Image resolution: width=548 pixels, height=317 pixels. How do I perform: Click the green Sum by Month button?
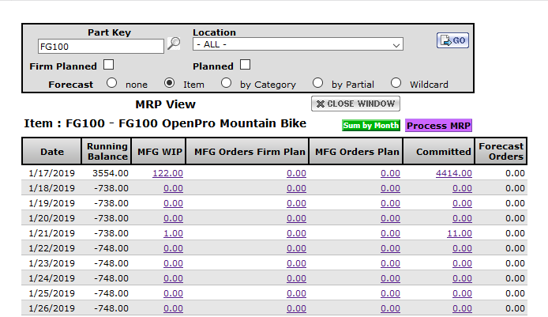(x=371, y=126)
